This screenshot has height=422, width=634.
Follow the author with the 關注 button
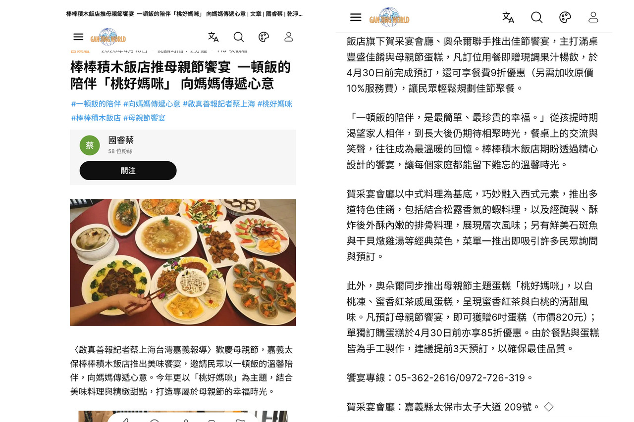128,171
